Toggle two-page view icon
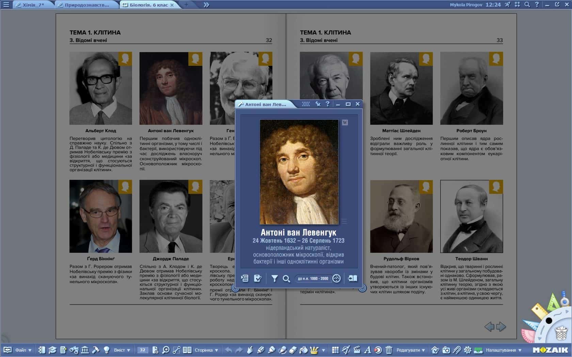The width and height of the screenshot is (572, 357). point(187,350)
